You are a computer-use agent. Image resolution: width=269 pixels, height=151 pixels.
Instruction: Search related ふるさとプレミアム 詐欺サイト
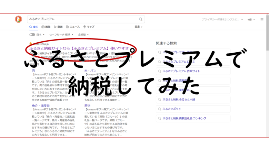[193, 71]
